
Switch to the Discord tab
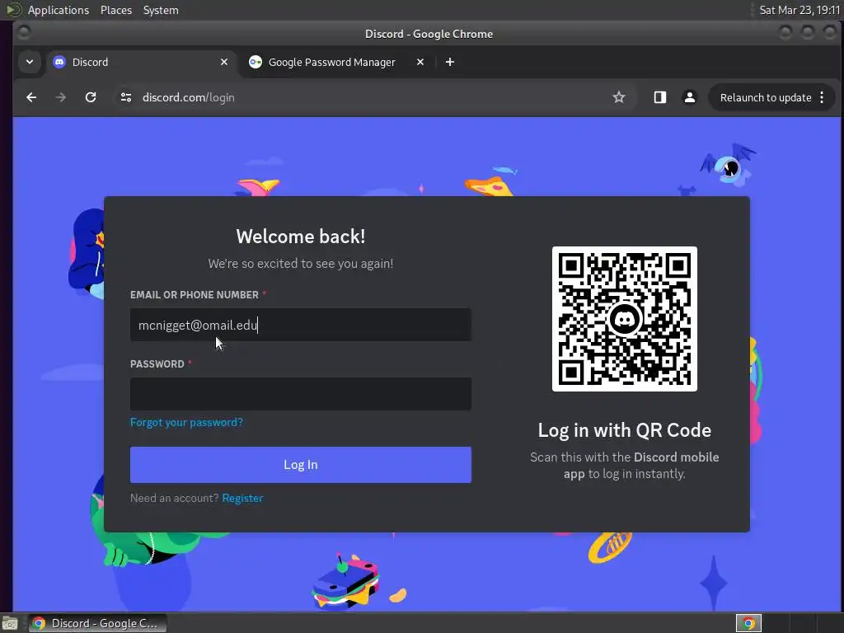click(x=141, y=62)
